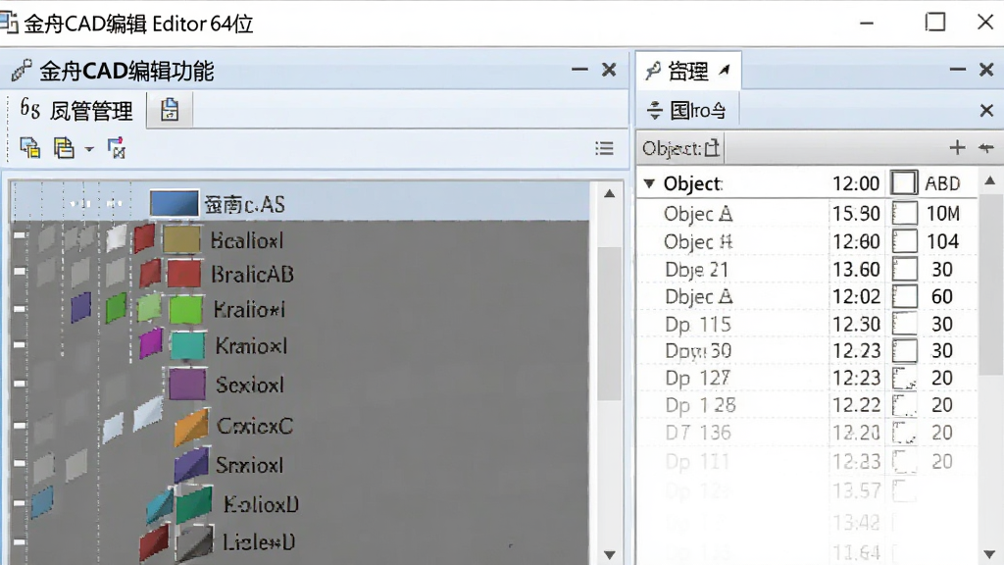Click the left arrow icon beside plus
The height and width of the screenshot is (565, 1004).
point(986,148)
